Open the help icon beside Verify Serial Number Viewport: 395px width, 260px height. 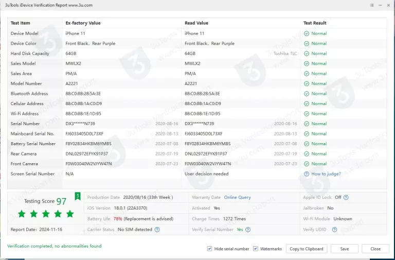tap(248, 230)
